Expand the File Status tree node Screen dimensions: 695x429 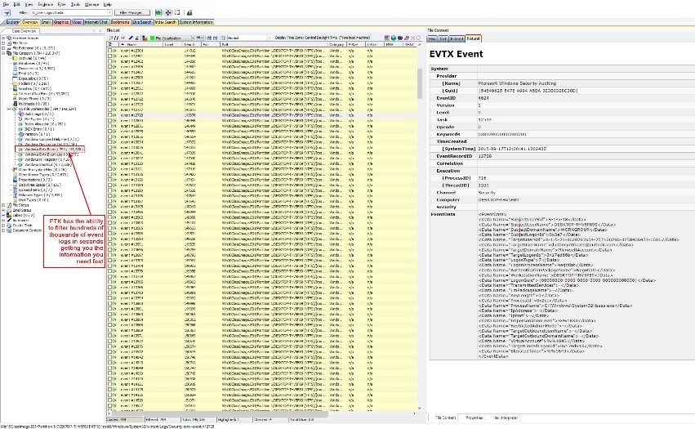[3, 205]
